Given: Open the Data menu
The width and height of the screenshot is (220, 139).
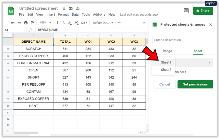Looking at the screenshot, I should coord(75,15).
